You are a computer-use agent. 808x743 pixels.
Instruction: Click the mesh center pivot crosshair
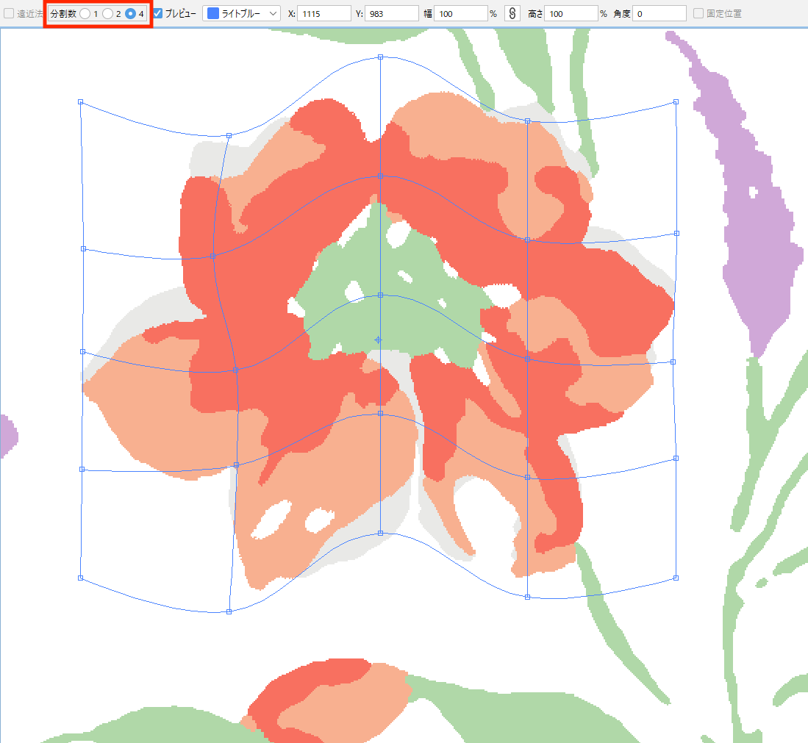[x=378, y=340]
